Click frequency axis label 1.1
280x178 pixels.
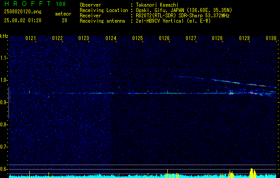[x=4, y=58]
